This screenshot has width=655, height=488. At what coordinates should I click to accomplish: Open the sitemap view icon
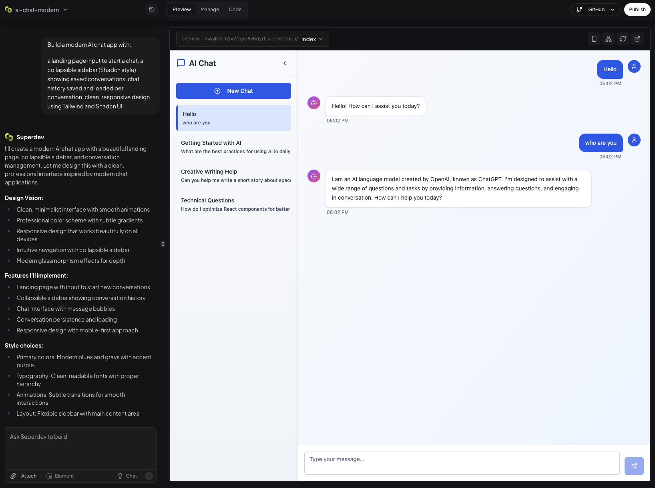pyautogui.click(x=608, y=39)
